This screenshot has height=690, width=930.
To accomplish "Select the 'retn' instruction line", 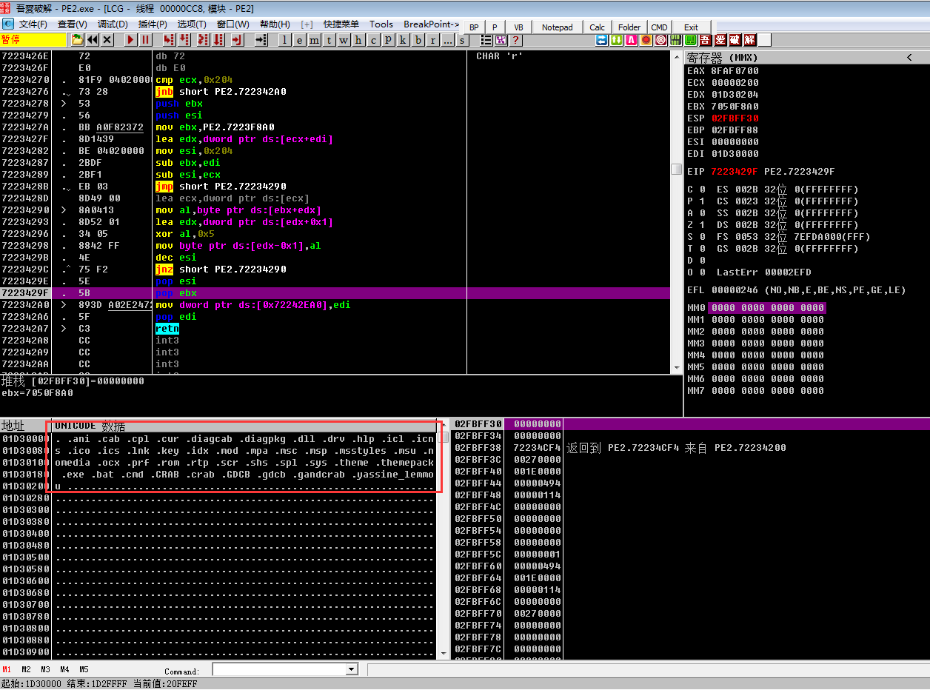I will (335, 329).
